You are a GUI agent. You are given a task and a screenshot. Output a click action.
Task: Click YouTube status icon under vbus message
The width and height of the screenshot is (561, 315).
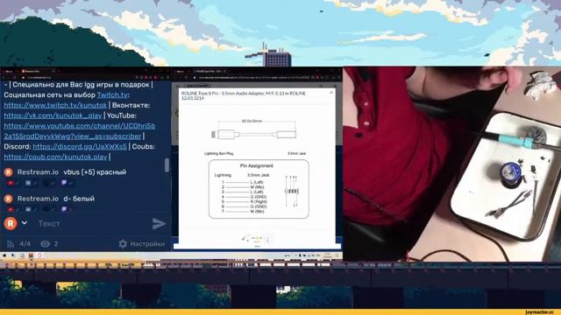coord(11,183)
